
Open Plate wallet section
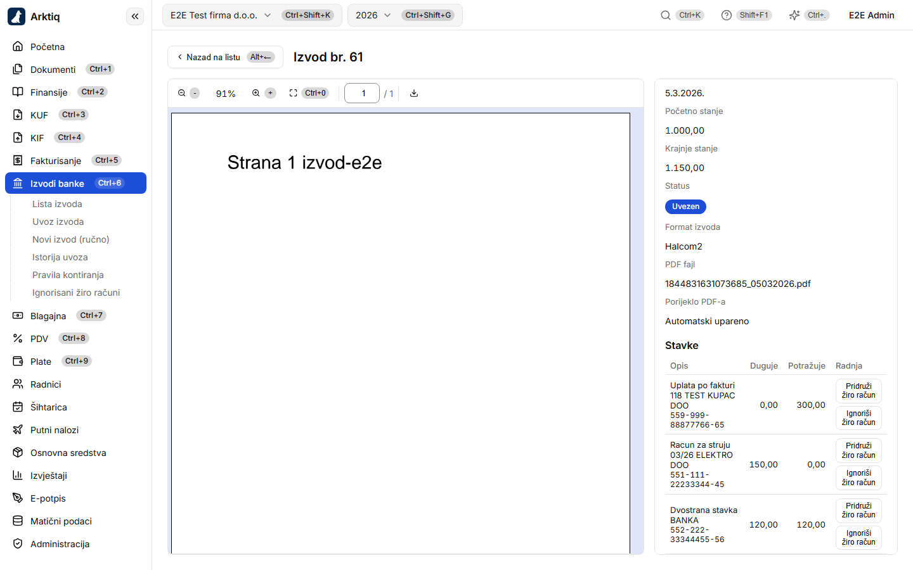click(x=75, y=361)
